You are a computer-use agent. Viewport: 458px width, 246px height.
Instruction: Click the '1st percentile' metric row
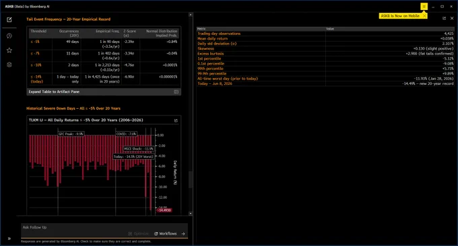pyautogui.click(x=325, y=58)
